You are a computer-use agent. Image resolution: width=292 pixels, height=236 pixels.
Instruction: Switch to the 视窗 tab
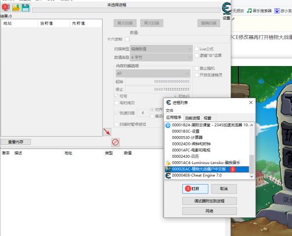point(207,118)
